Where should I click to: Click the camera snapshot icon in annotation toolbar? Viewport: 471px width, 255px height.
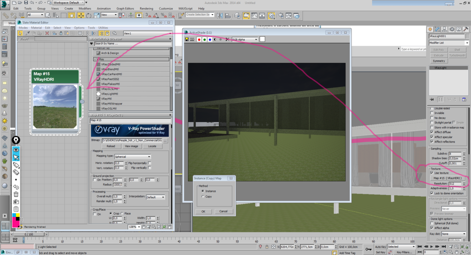point(16,202)
